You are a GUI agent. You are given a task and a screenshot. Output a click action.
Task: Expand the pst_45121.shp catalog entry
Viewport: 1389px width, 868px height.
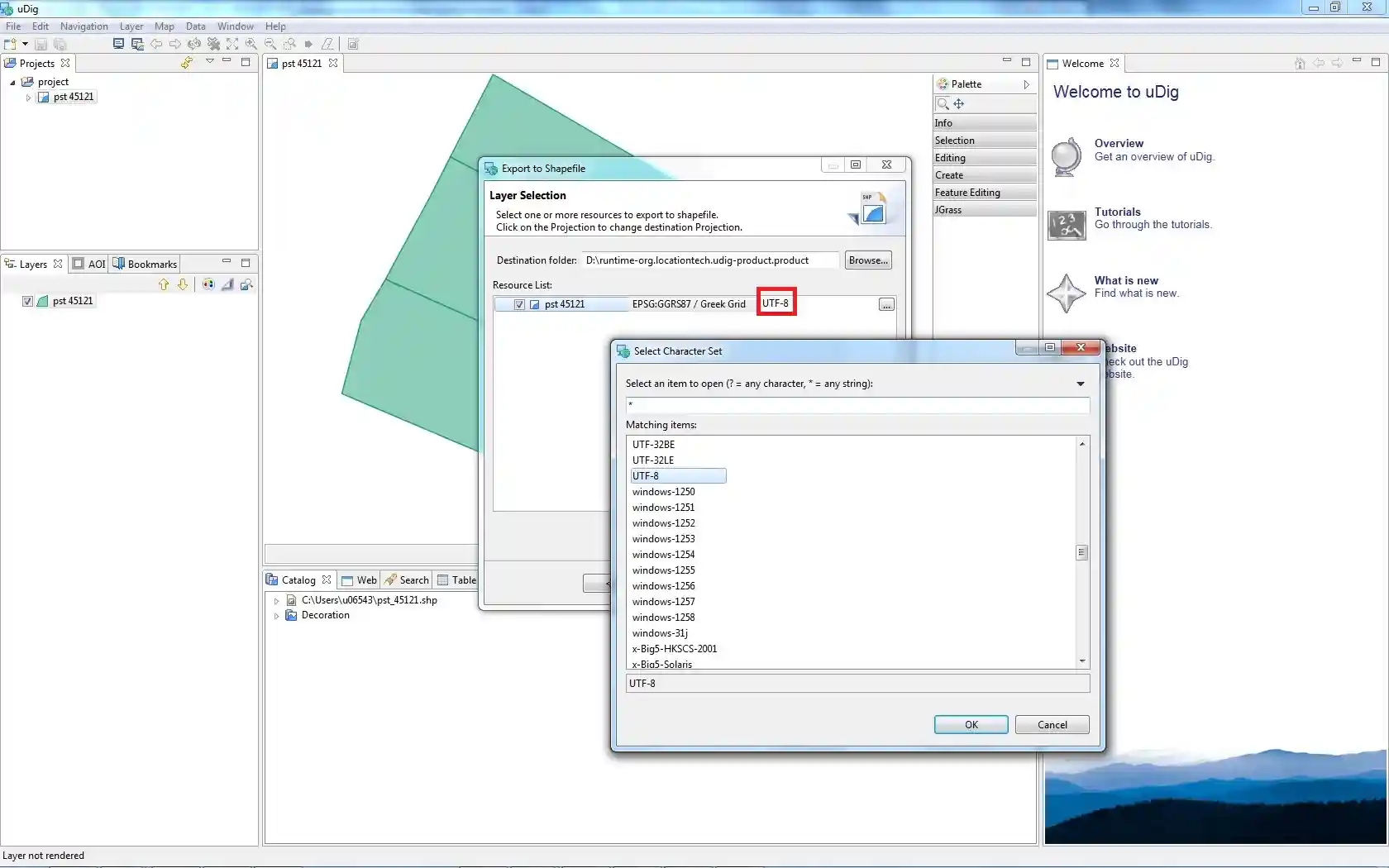(x=276, y=600)
